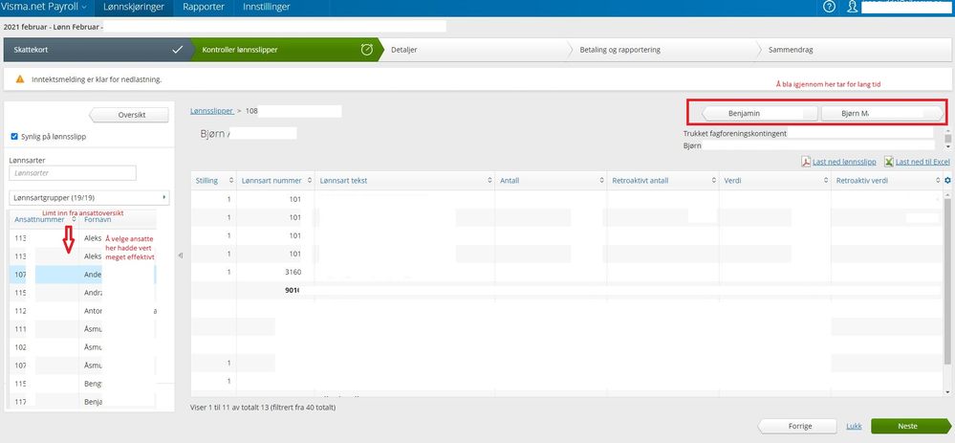The width and height of the screenshot is (955, 443).
Task: Click the clock icon on Kontroller lønnsslipper
Action: pos(367,50)
